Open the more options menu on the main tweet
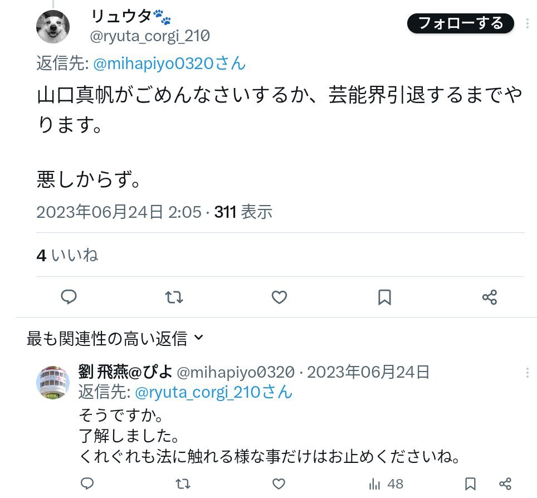 coord(527,23)
